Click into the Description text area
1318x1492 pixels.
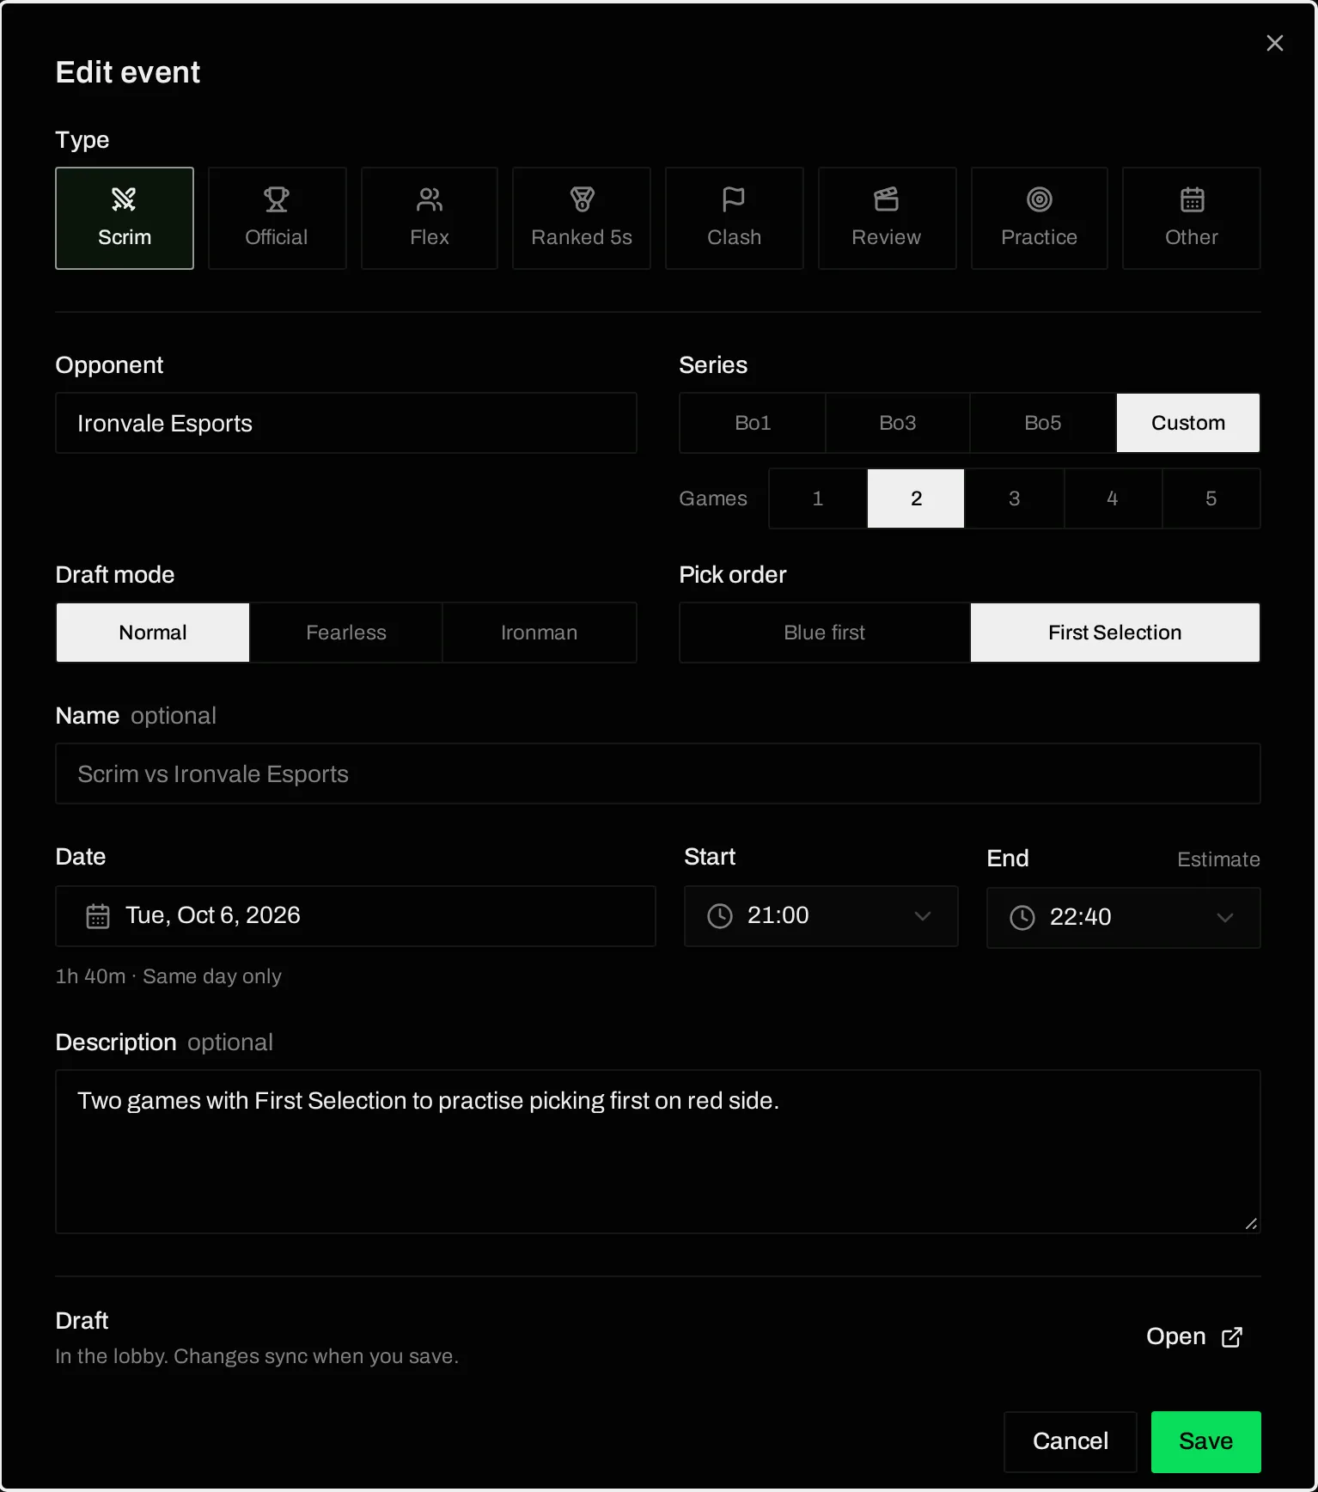(658, 1152)
